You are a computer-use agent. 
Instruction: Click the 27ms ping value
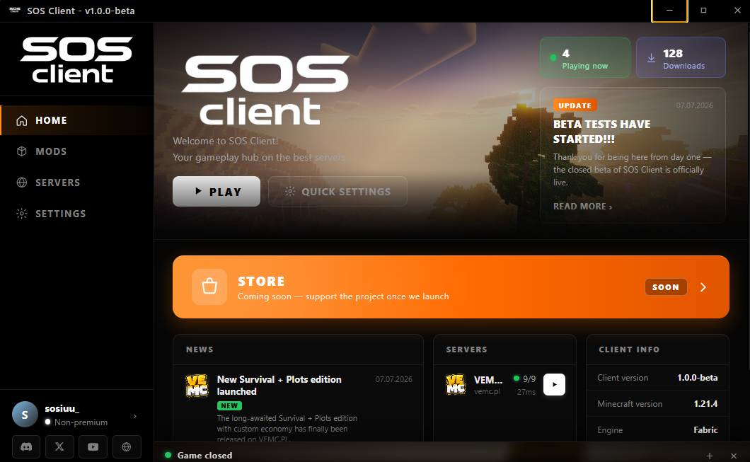coord(526,392)
